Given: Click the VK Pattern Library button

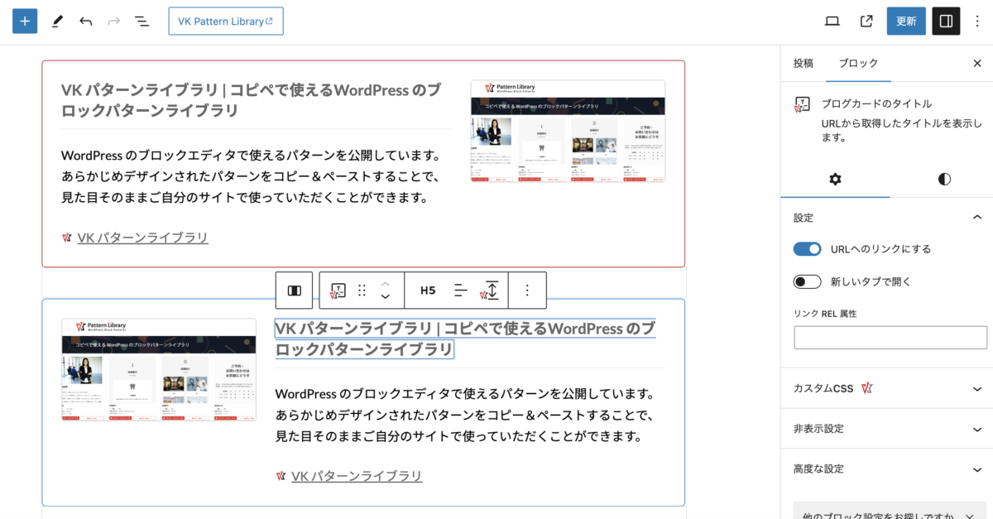Looking at the screenshot, I should [226, 22].
